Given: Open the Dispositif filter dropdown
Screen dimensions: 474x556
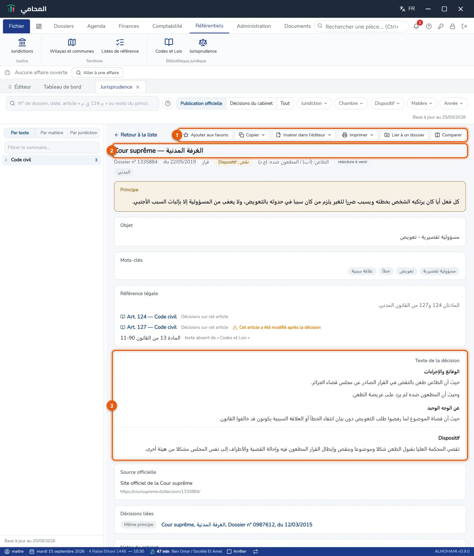Looking at the screenshot, I should (x=387, y=103).
